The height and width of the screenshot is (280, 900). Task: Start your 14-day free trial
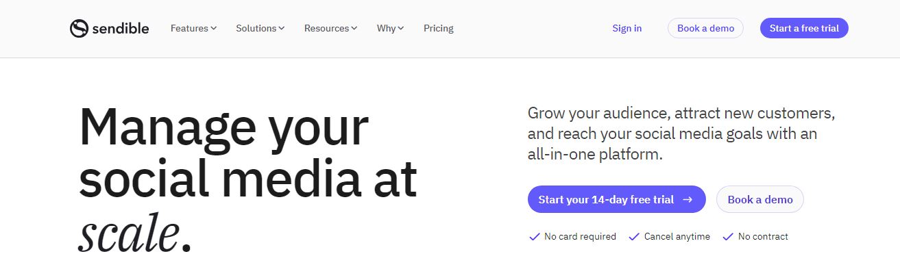point(606,200)
